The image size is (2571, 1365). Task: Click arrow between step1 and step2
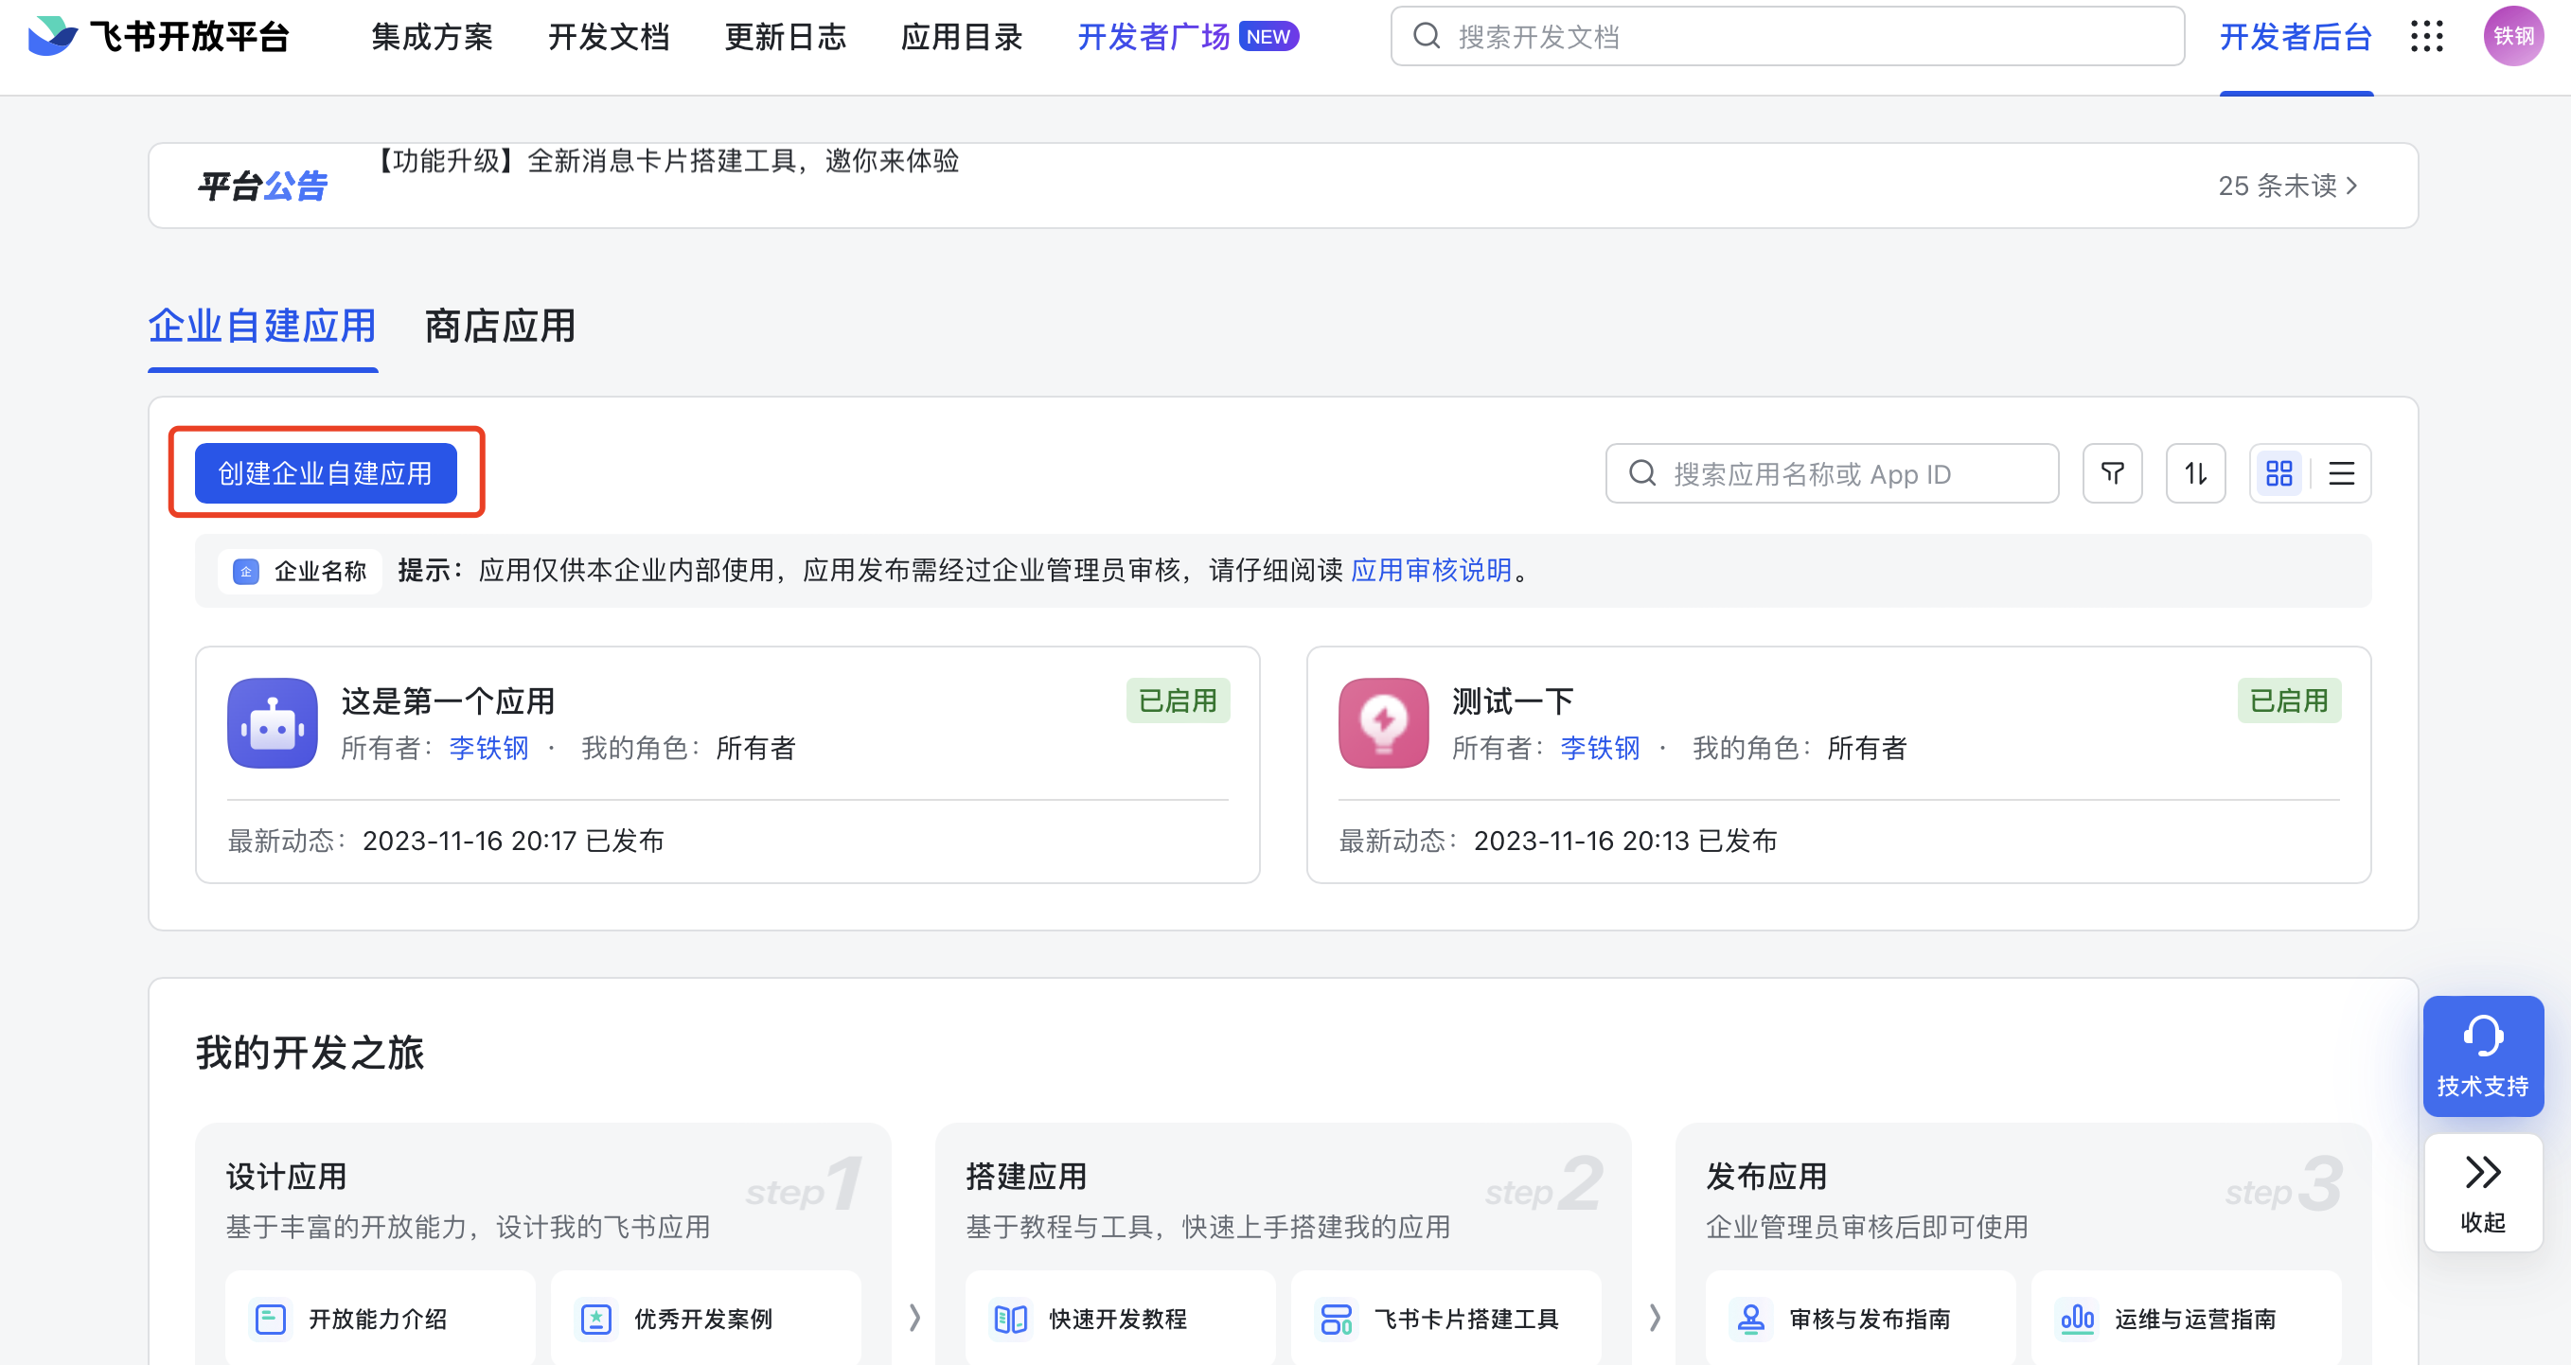click(x=914, y=1317)
